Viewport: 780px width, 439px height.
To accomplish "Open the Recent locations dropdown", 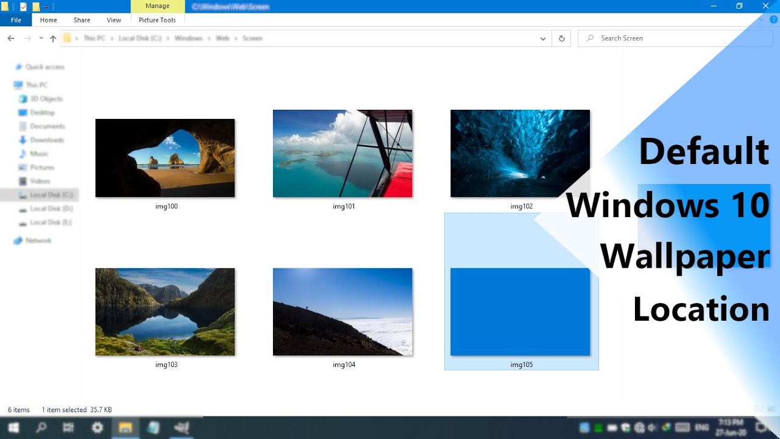I will (x=41, y=38).
